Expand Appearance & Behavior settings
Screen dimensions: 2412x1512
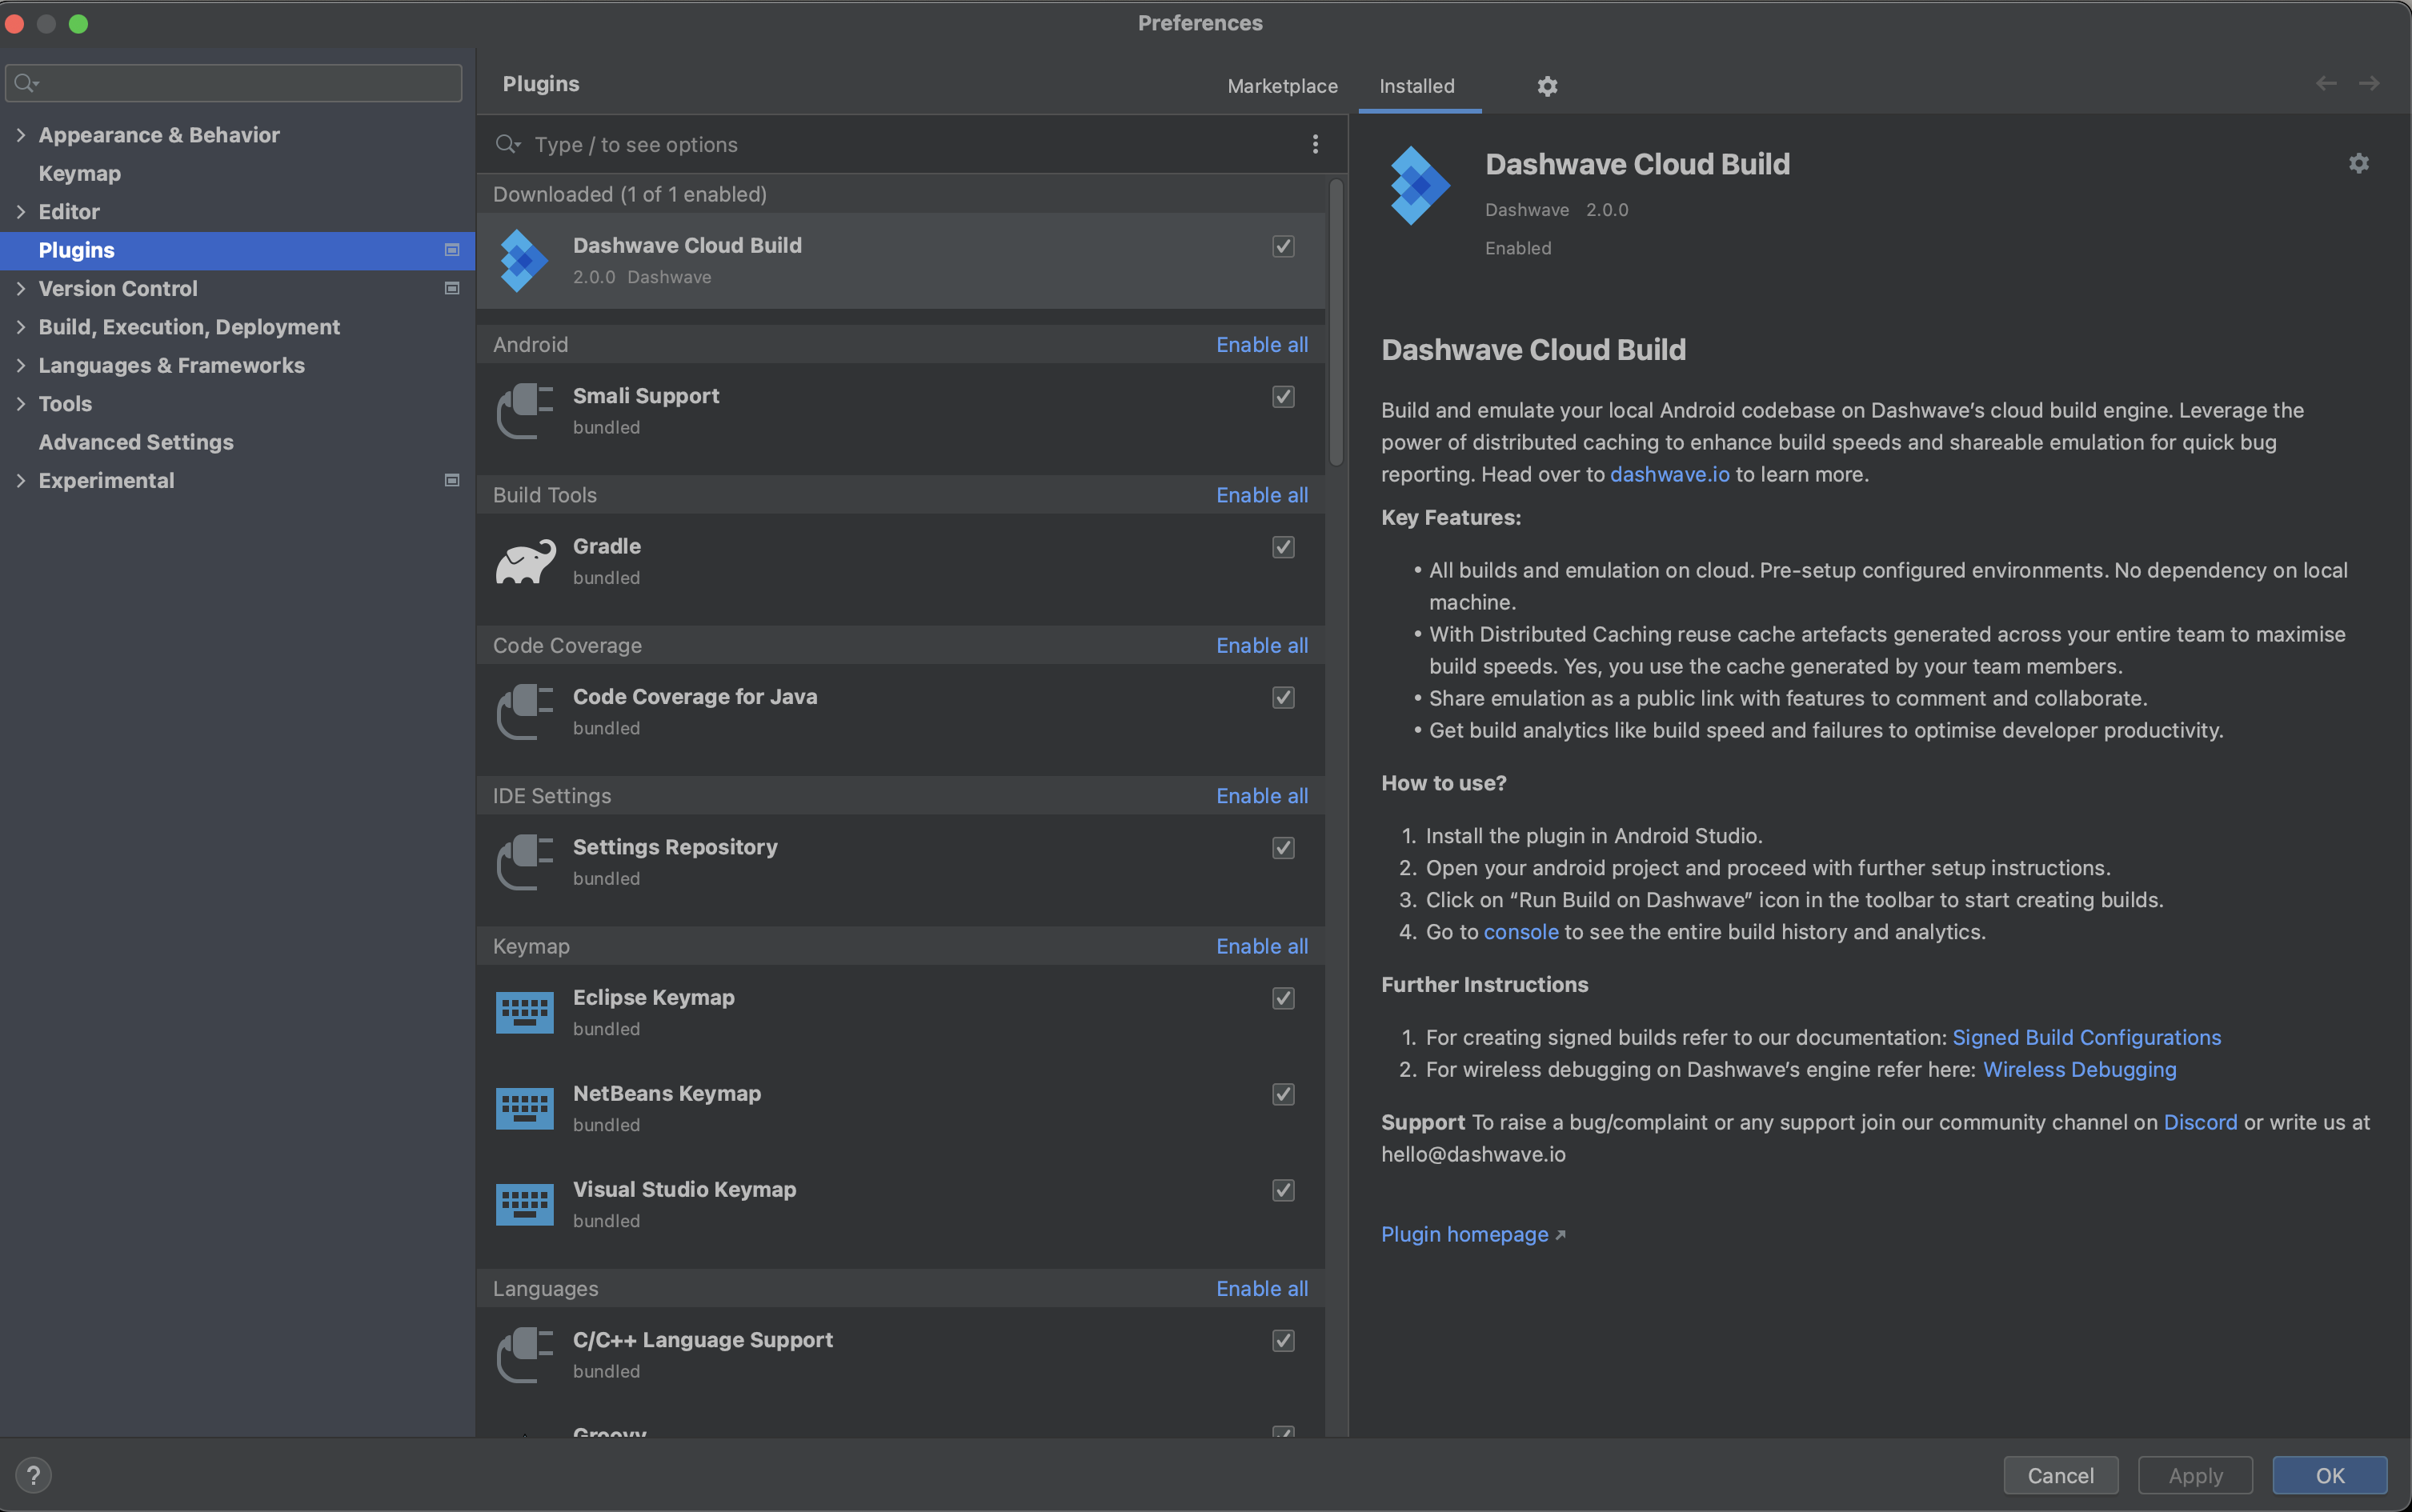[20, 135]
